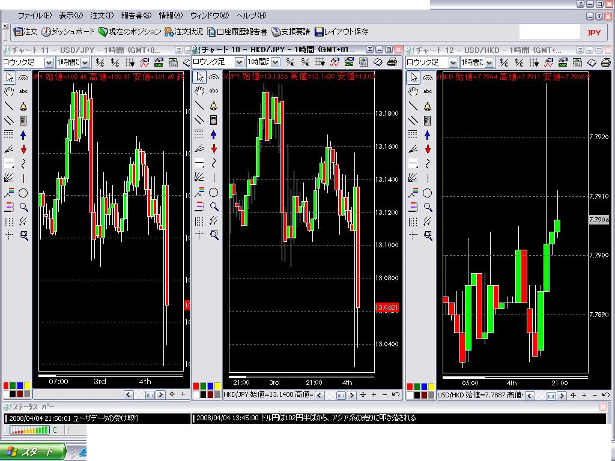Place red down arrow marker in HKD/JPY chart
The height and width of the screenshot is (461, 615).
point(214,149)
